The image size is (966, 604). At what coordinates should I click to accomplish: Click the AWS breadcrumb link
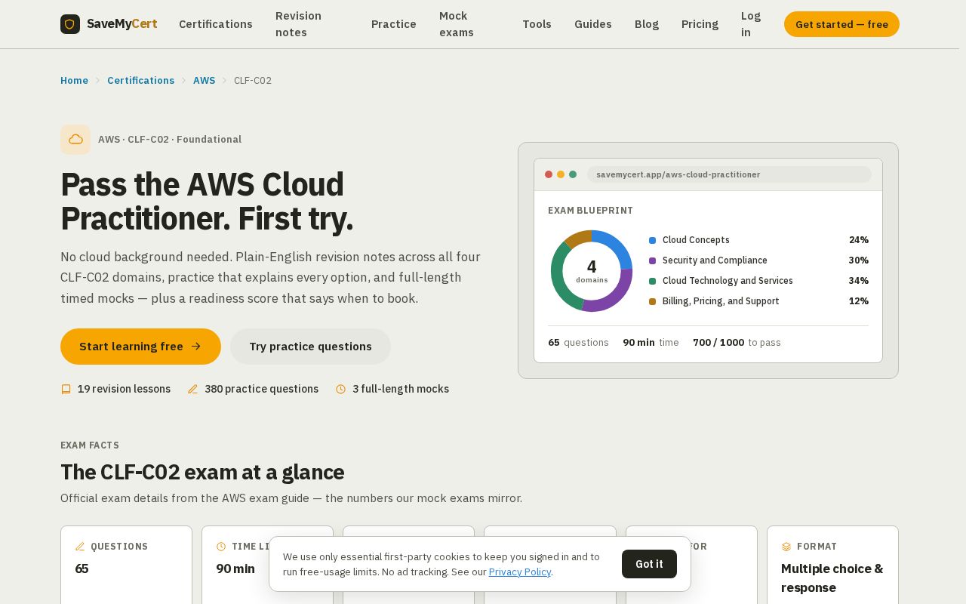(x=204, y=81)
